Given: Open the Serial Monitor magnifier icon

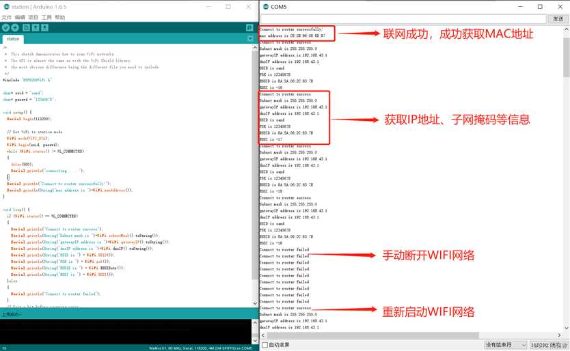Looking at the screenshot, I should [249, 27].
